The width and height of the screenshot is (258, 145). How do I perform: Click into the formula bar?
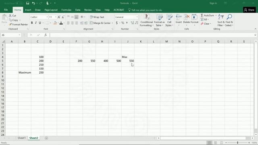(152, 35)
